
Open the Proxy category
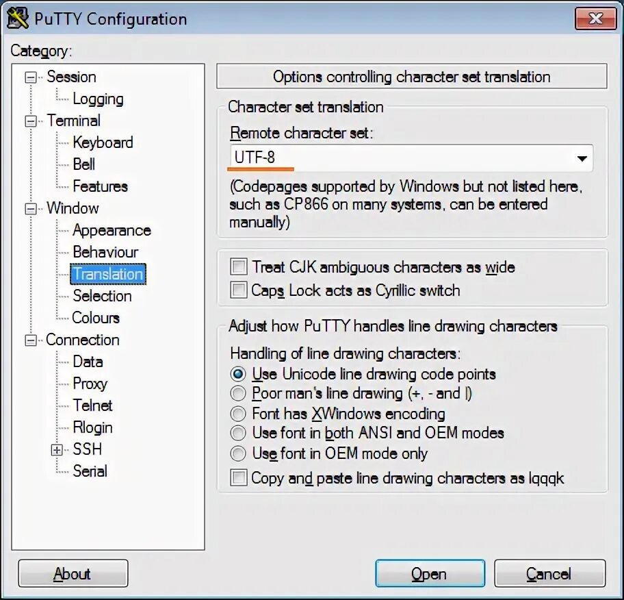[90, 384]
